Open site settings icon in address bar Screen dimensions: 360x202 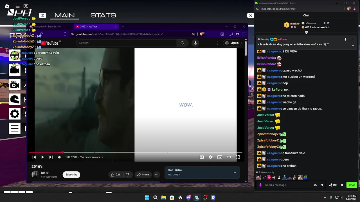point(72,34)
